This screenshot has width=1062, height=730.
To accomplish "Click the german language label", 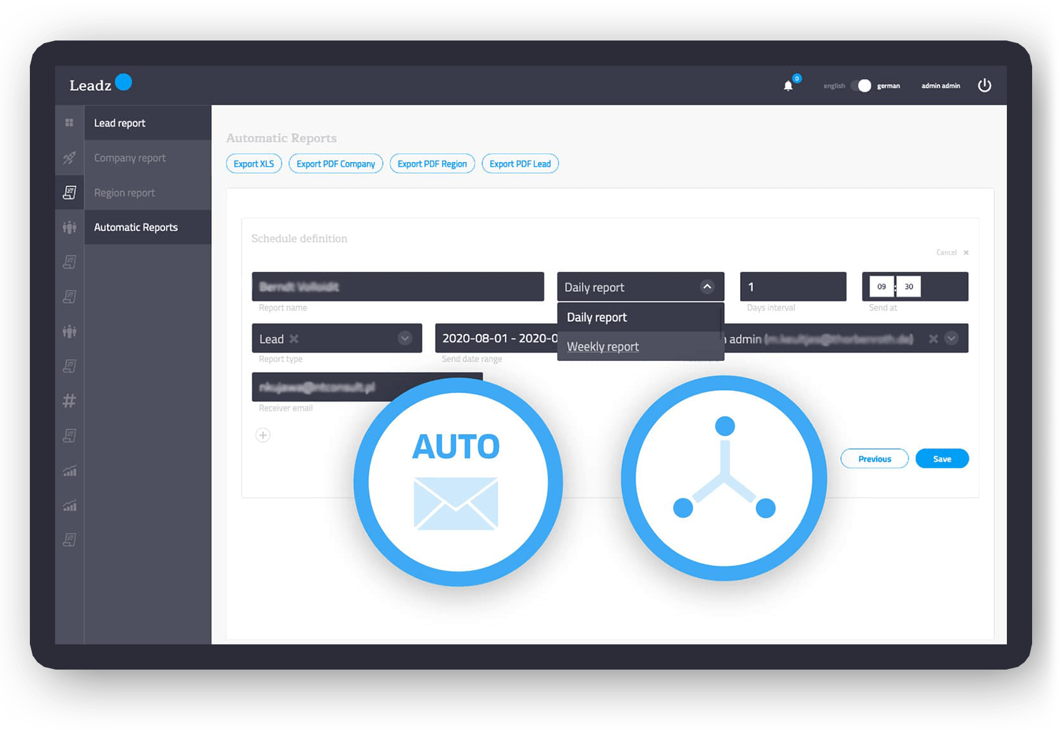I will [888, 86].
